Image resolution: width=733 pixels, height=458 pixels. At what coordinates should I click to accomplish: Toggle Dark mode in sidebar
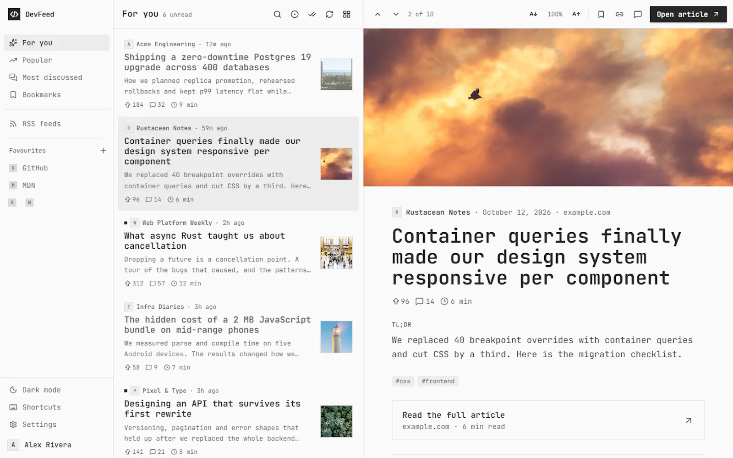57,390
